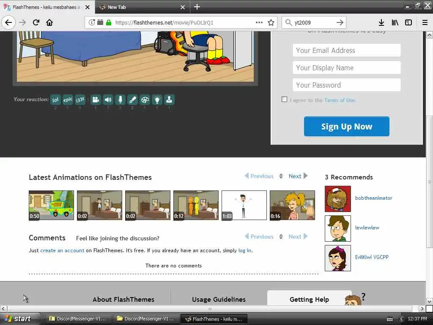Click the pen writing reaction icon

132,100
